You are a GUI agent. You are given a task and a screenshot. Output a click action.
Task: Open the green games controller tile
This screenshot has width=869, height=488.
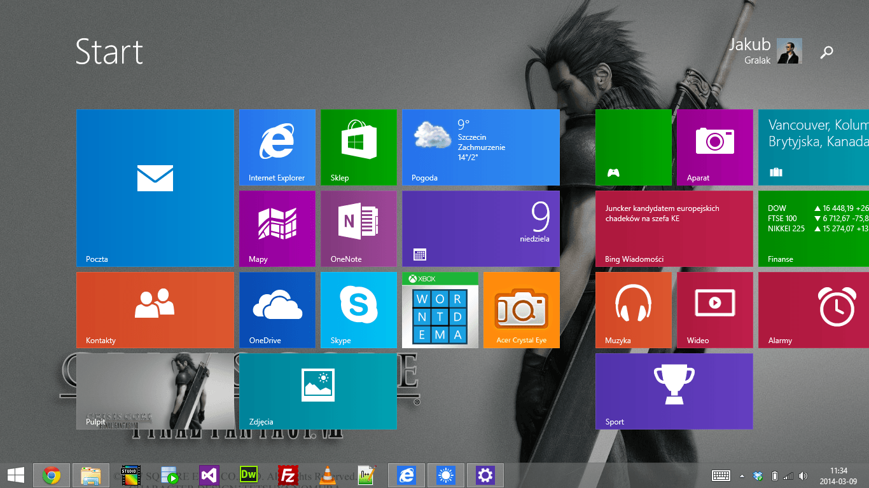click(x=634, y=147)
